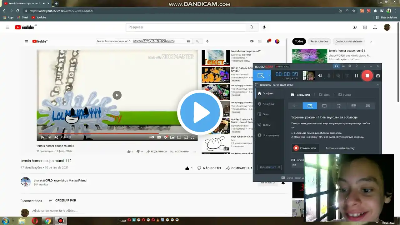Open Bandicam online help link
This screenshot has height=225, width=400.
coord(340,148)
